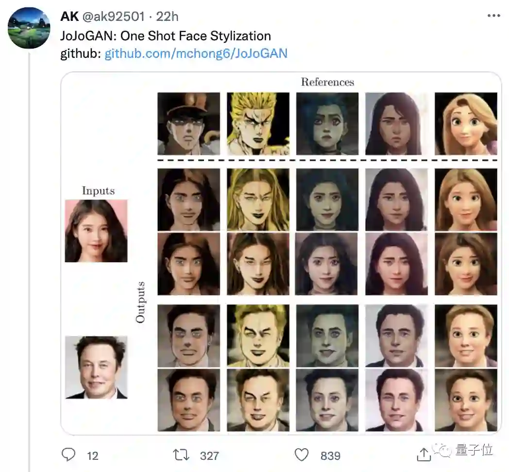Click the @ak92501 handle
The image size is (509, 472).
coord(113,17)
